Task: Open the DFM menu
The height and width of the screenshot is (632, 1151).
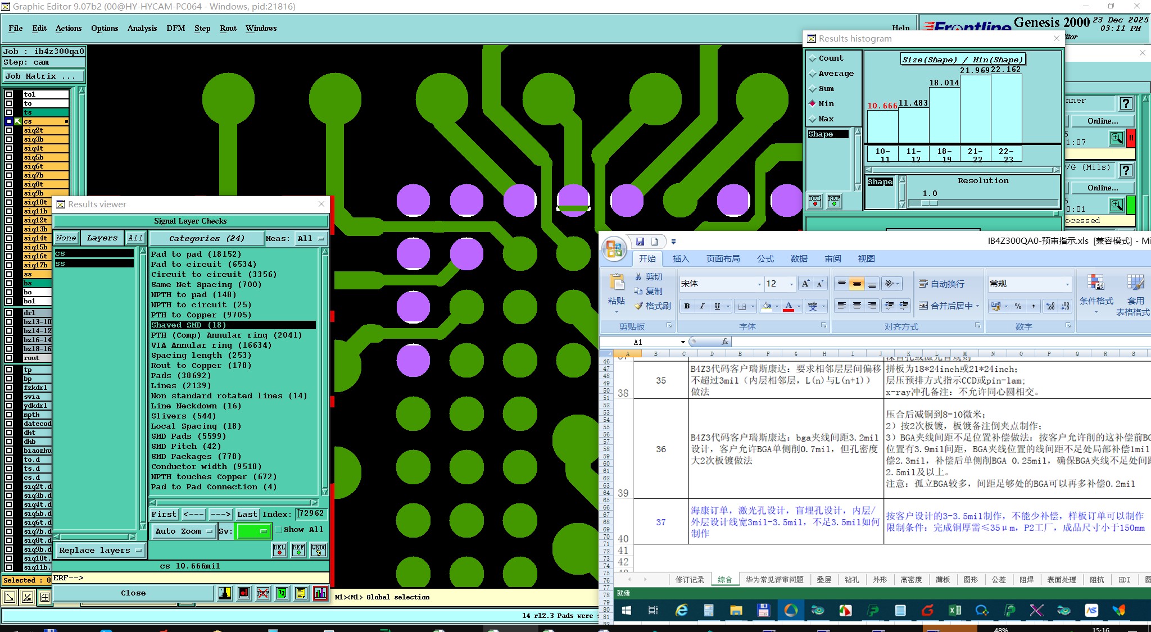Action: pyautogui.click(x=175, y=28)
